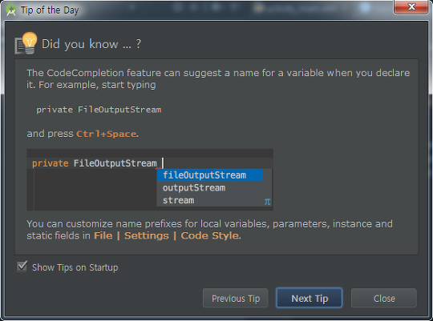The image size is (433, 321).
Task: Show the Next Tip
Action: [x=310, y=298]
